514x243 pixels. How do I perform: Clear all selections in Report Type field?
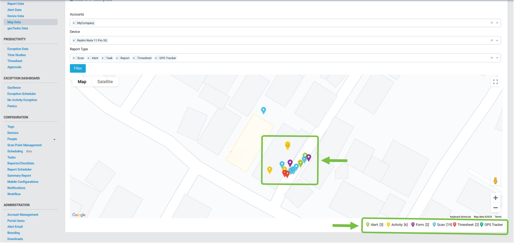492,58
